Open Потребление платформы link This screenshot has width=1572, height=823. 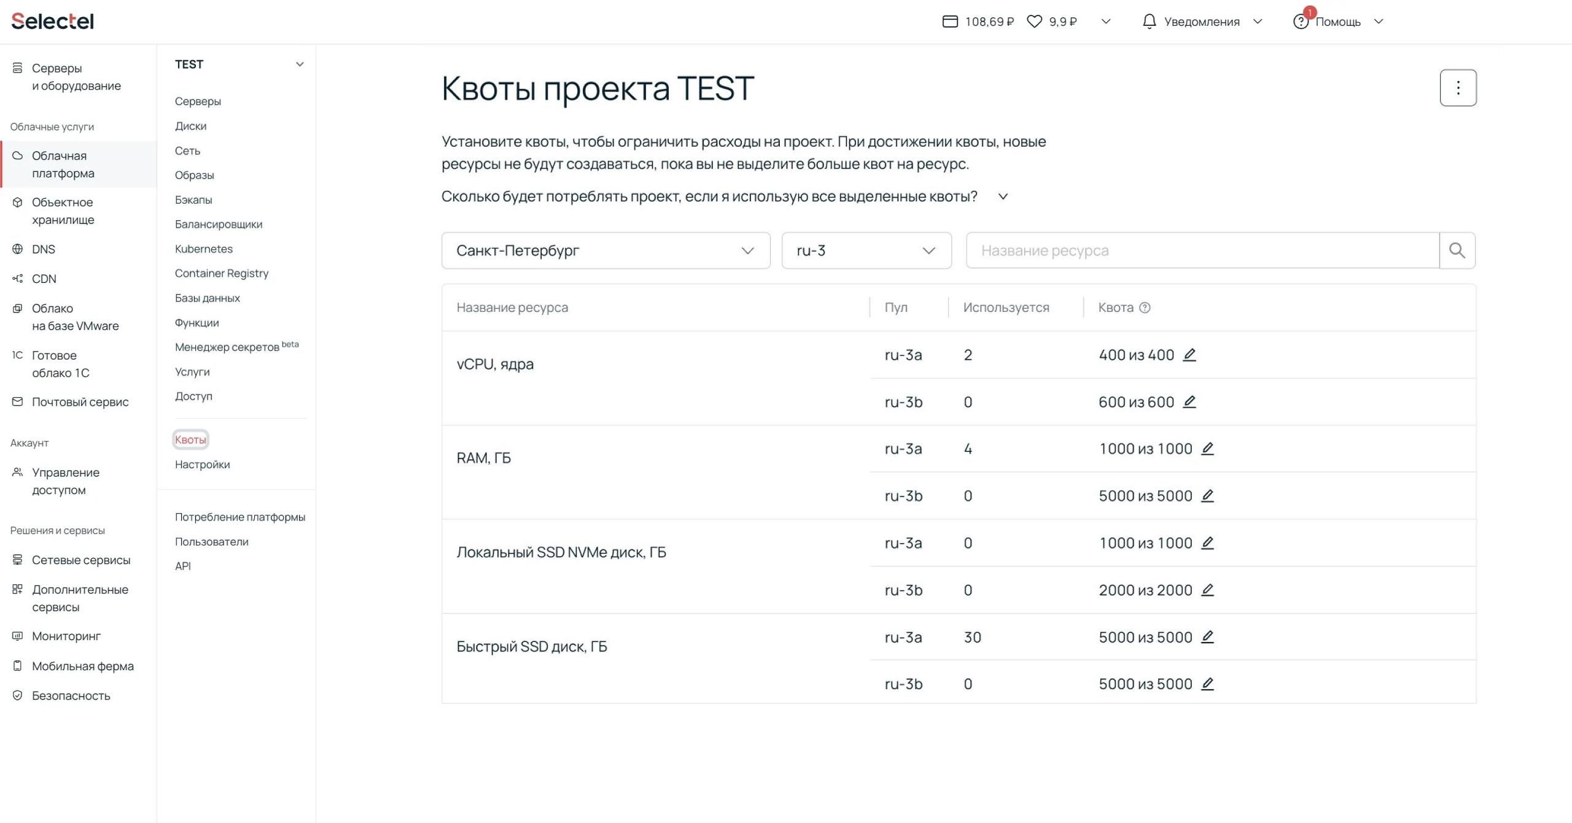[239, 517]
